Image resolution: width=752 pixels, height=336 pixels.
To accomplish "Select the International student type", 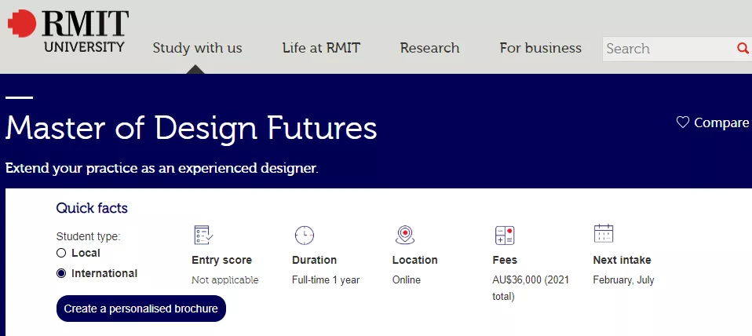I will pos(61,273).
